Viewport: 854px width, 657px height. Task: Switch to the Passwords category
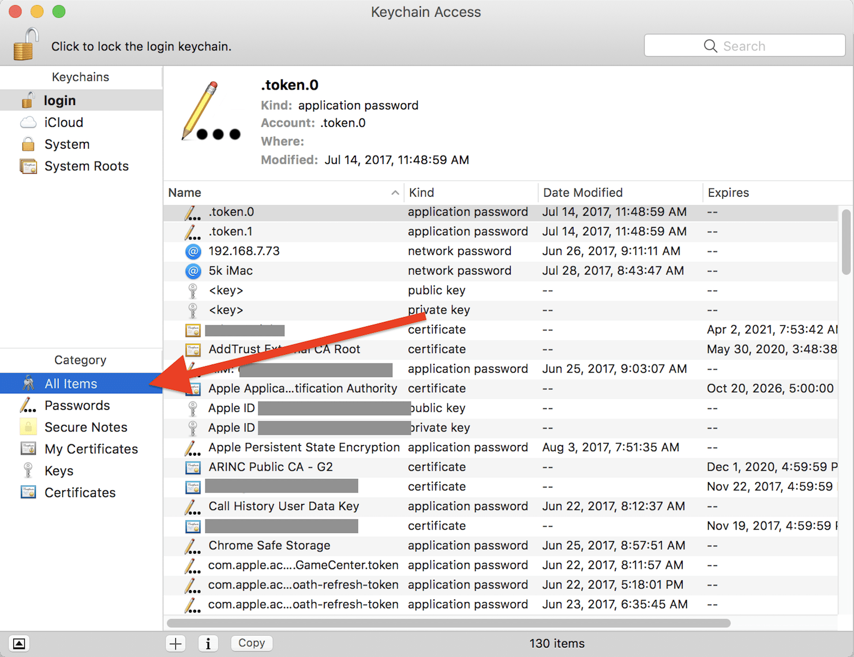[x=77, y=405]
